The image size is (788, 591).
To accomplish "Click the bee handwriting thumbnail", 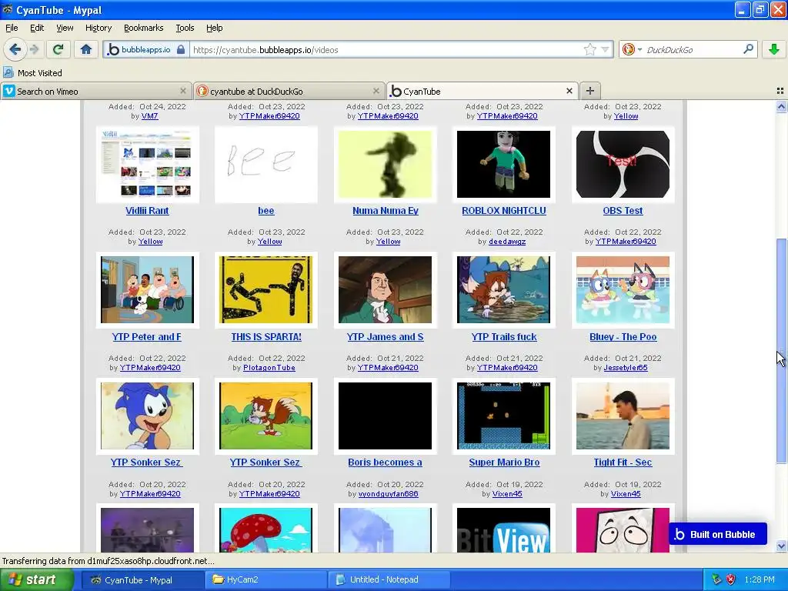I will [265, 165].
